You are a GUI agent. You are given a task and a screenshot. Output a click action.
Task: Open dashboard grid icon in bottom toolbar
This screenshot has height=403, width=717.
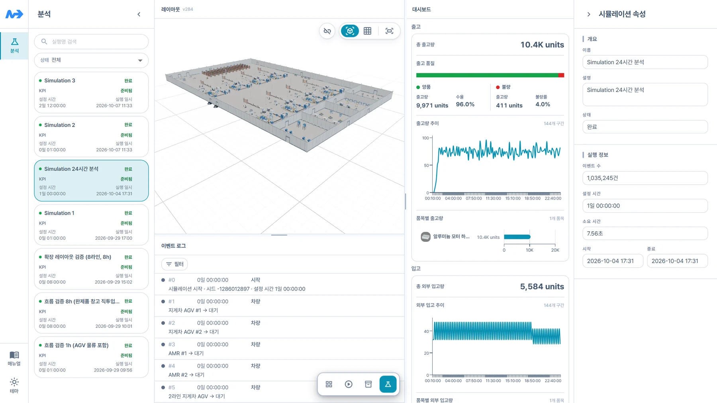coord(329,384)
